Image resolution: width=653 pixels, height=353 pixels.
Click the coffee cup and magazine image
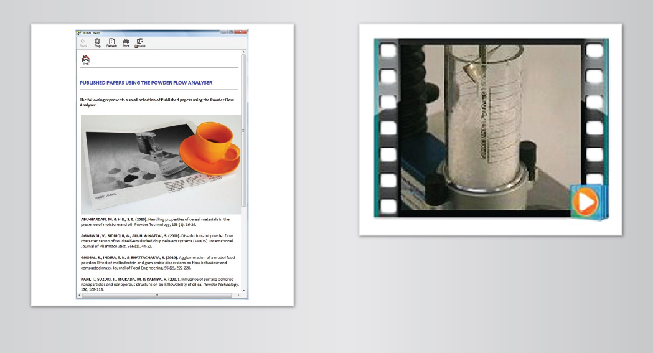point(161,164)
